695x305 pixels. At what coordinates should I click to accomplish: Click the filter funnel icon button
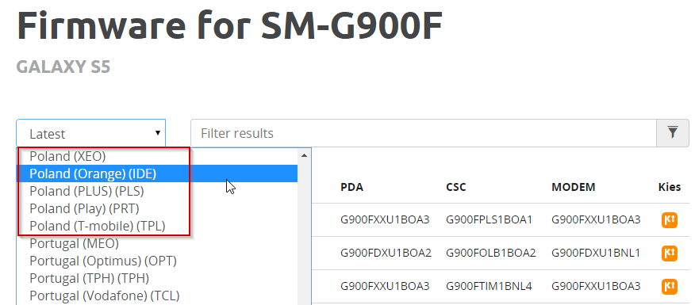pos(673,133)
